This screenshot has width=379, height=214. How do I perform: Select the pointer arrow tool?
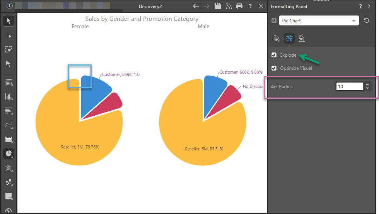[9, 21]
